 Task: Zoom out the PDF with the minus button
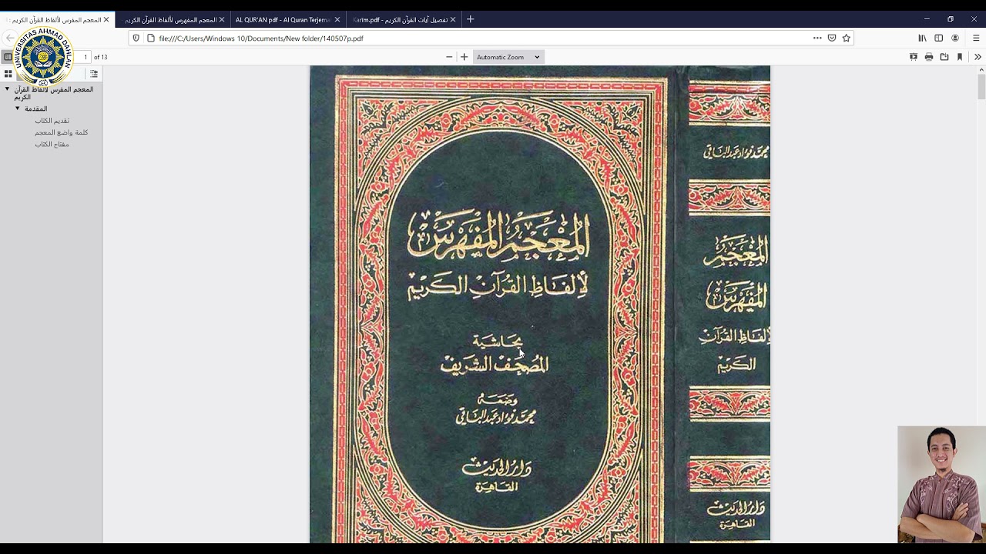[x=449, y=57]
